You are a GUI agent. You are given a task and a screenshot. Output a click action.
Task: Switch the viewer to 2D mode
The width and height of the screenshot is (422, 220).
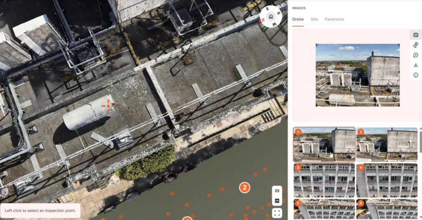click(277, 191)
